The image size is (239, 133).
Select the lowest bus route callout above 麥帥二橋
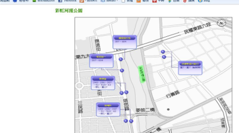click(108, 109)
